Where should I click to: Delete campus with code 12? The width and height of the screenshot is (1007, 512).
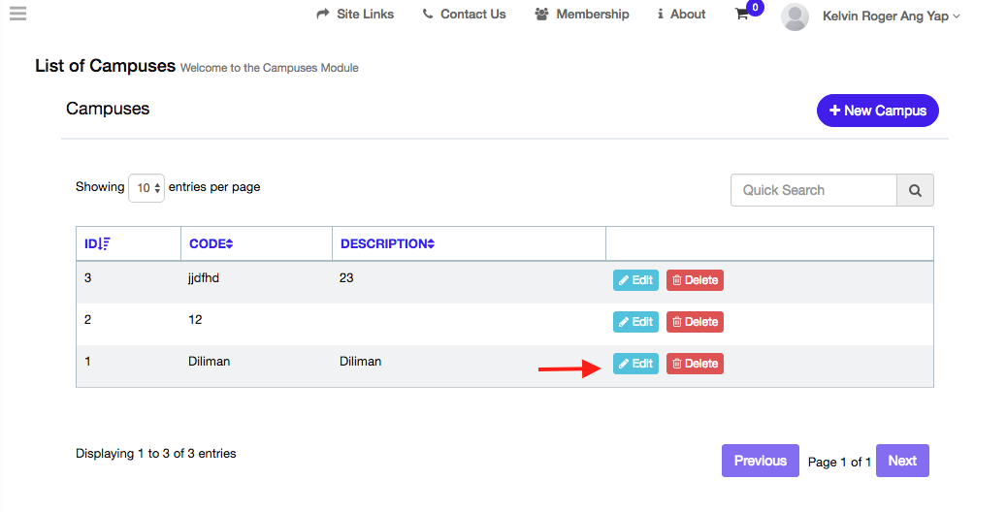[695, 322]
